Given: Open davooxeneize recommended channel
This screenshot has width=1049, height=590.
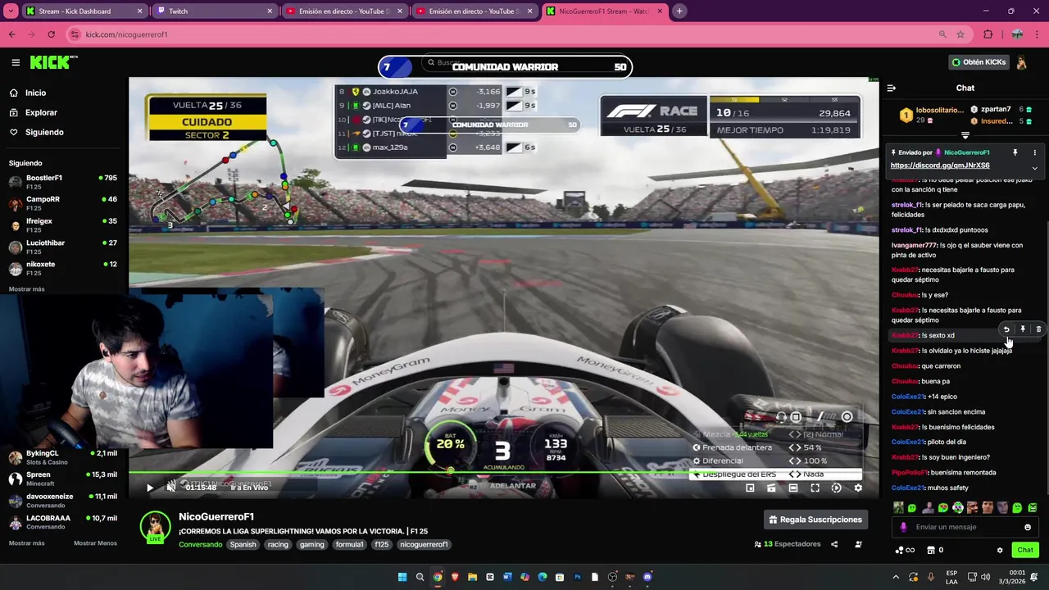Looking at the screenshot, I should point(64,500).
